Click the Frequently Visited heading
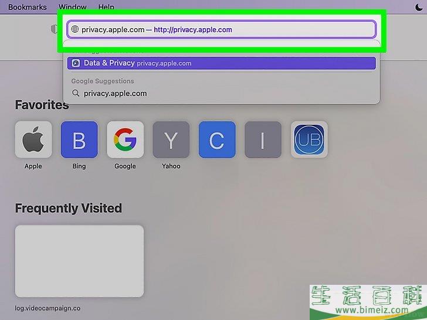This screenshot has height=320, width=427. pyautogui.click(x=69, y=208)
